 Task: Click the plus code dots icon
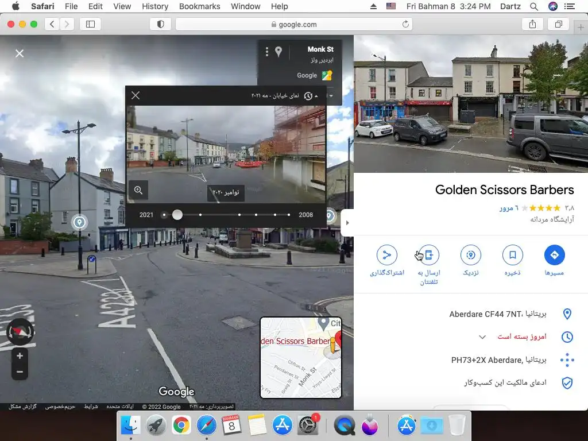[567, 360]
